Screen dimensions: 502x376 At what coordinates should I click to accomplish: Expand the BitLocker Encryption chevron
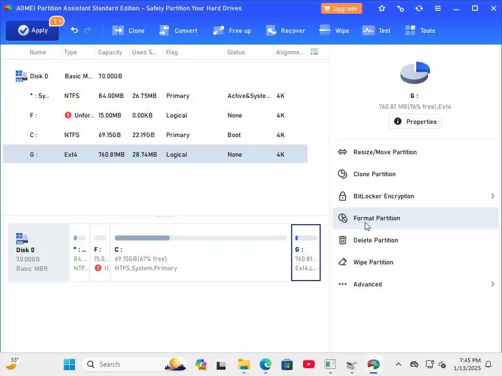[x=493, y=196]
